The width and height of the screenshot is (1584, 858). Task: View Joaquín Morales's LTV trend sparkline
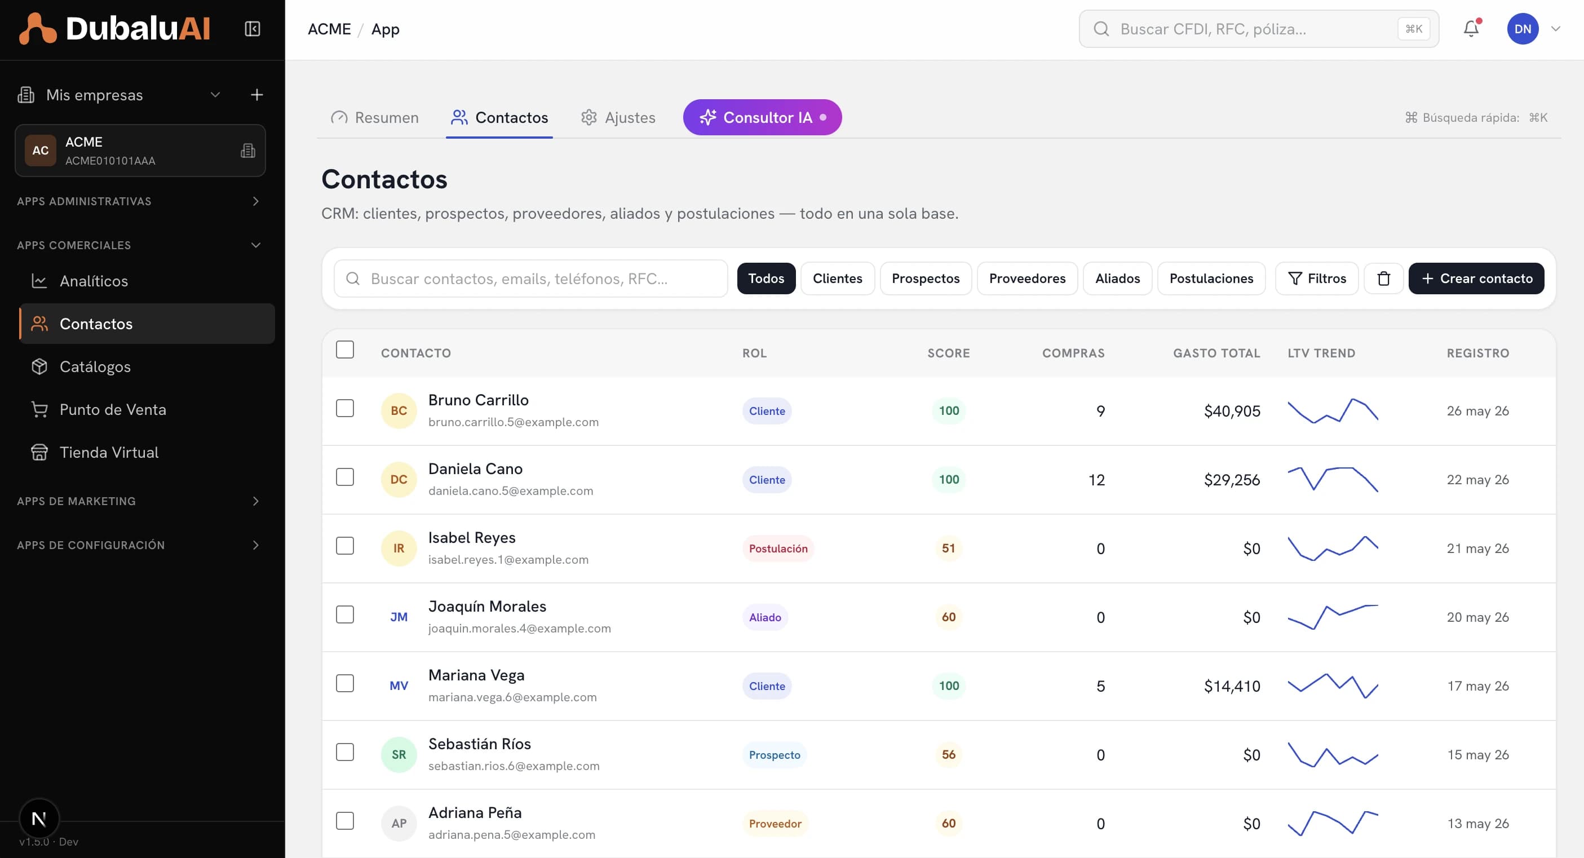point(1333,617)
